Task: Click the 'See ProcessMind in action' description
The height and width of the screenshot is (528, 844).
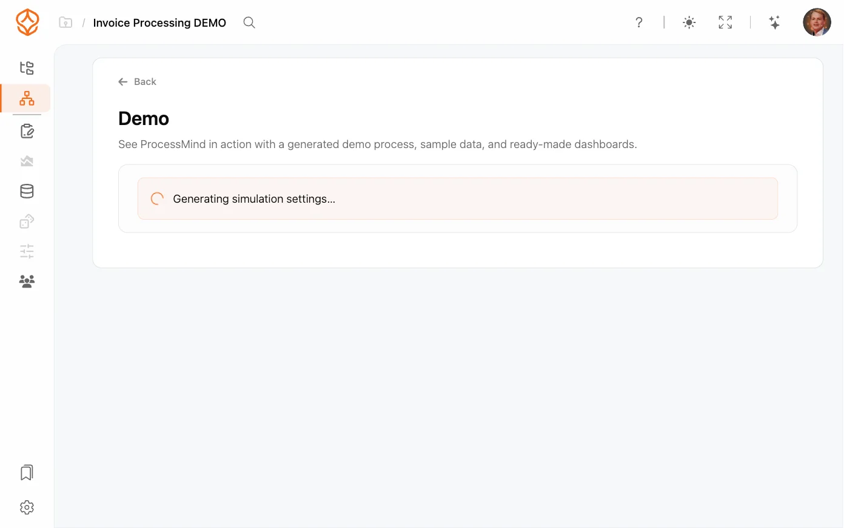Action: click(378, 144)
